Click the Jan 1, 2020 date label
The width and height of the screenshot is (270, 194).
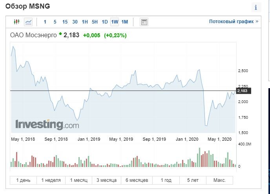point(187,139)
